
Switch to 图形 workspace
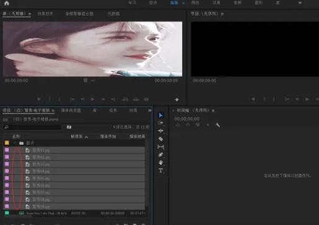pos(258,2)
